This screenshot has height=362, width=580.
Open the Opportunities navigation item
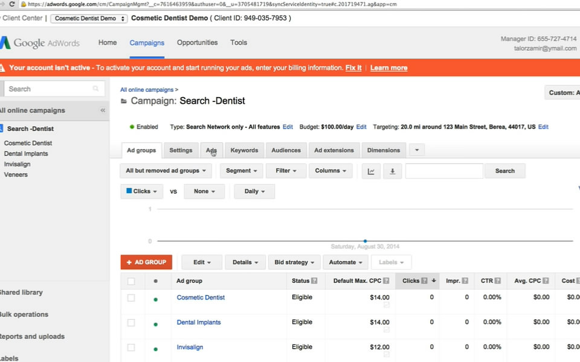click(197, 42)
